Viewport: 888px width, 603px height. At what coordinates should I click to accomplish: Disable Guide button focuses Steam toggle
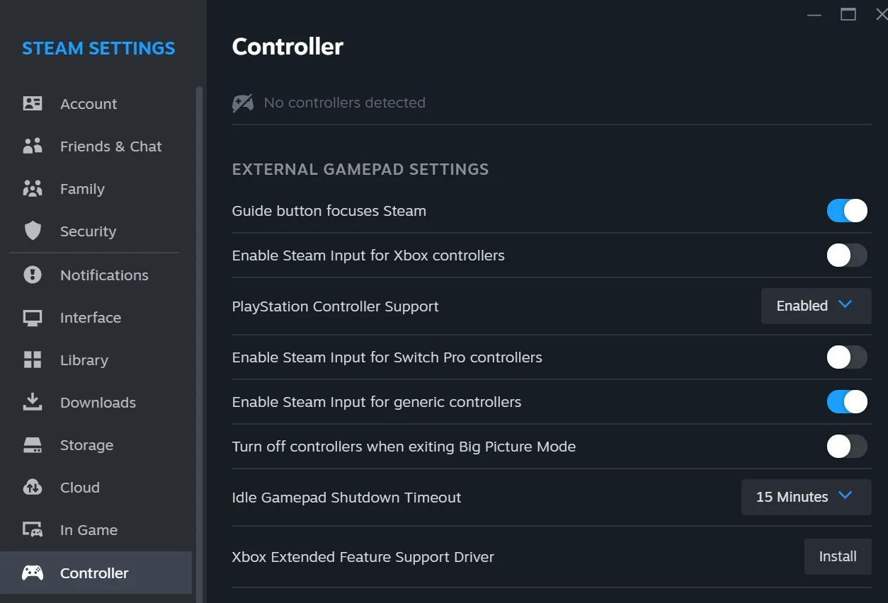(847, 211)
